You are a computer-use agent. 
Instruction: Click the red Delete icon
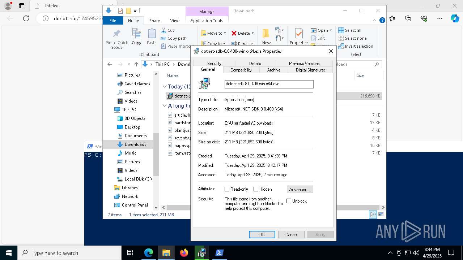[x=234, y=33]
